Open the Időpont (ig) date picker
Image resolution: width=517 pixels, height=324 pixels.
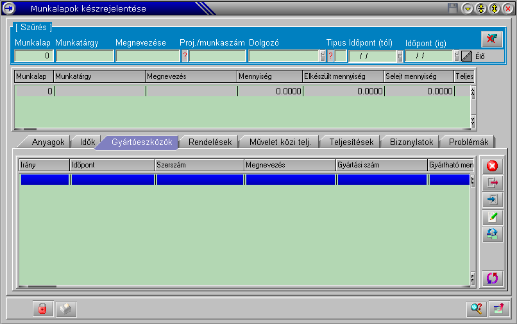click(457, 56)
